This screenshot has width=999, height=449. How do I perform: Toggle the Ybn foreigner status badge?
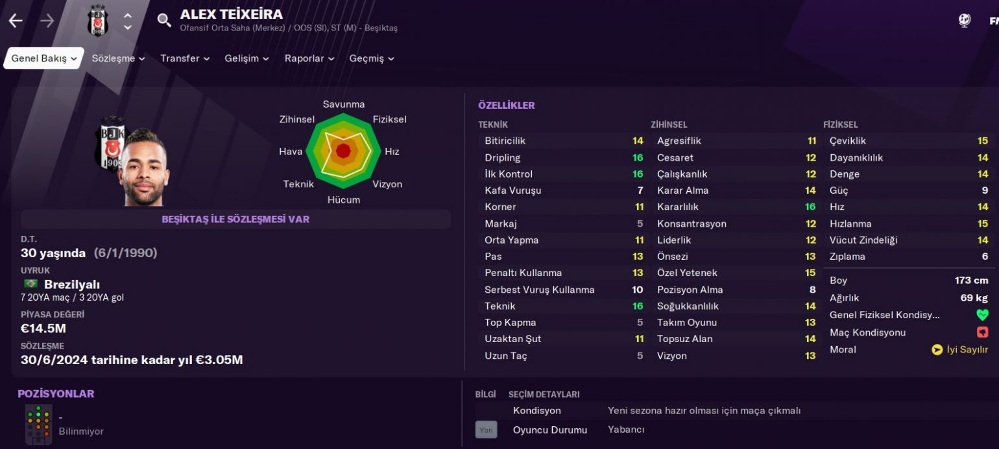(x=487, y=429)
